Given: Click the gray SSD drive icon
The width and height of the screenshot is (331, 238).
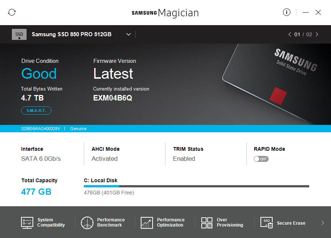Looking at the screenshot, I should pyautogui.click(x=19, y=34).
